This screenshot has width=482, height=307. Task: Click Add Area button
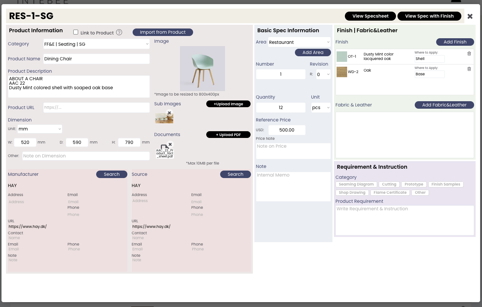click(313, 52)
